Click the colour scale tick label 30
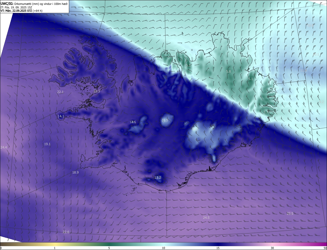The height and width of the screenshot is (250, 327). [272, 248]
